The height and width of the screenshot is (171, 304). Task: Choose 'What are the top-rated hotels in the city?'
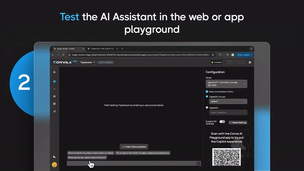[x=87, y=158]
